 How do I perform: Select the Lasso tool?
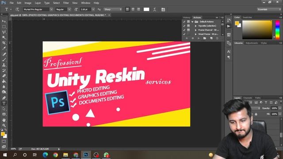click(4, 32)
